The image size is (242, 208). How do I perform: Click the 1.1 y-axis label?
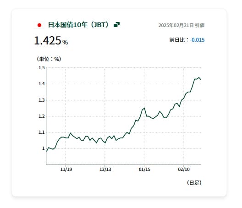(x=42, y=132)
